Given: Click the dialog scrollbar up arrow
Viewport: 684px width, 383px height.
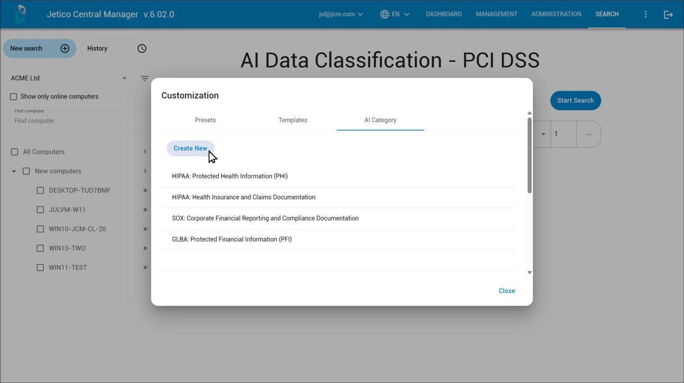Looking at the screenshot, I should click(x=529, y=113).
